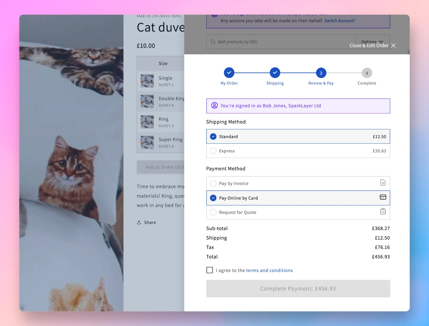Click the Add to Order button
The image size is (429, 326).
pyautogui.click(x=161, y=167)
